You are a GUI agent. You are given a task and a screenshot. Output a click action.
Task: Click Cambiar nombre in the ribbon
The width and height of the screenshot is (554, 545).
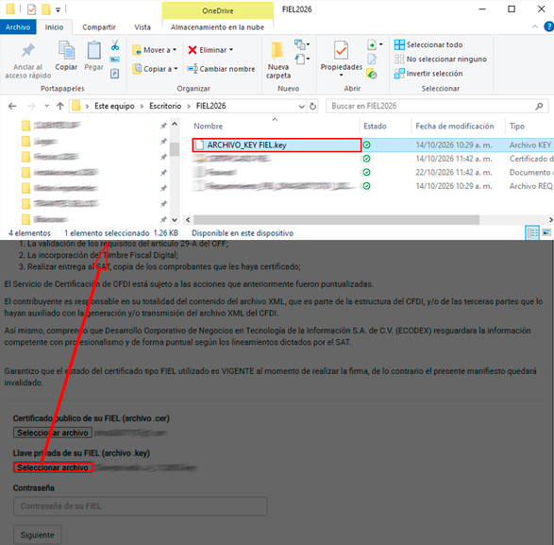(221, 69)
